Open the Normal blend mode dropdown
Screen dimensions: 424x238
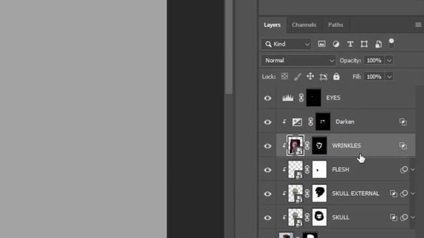298,60
